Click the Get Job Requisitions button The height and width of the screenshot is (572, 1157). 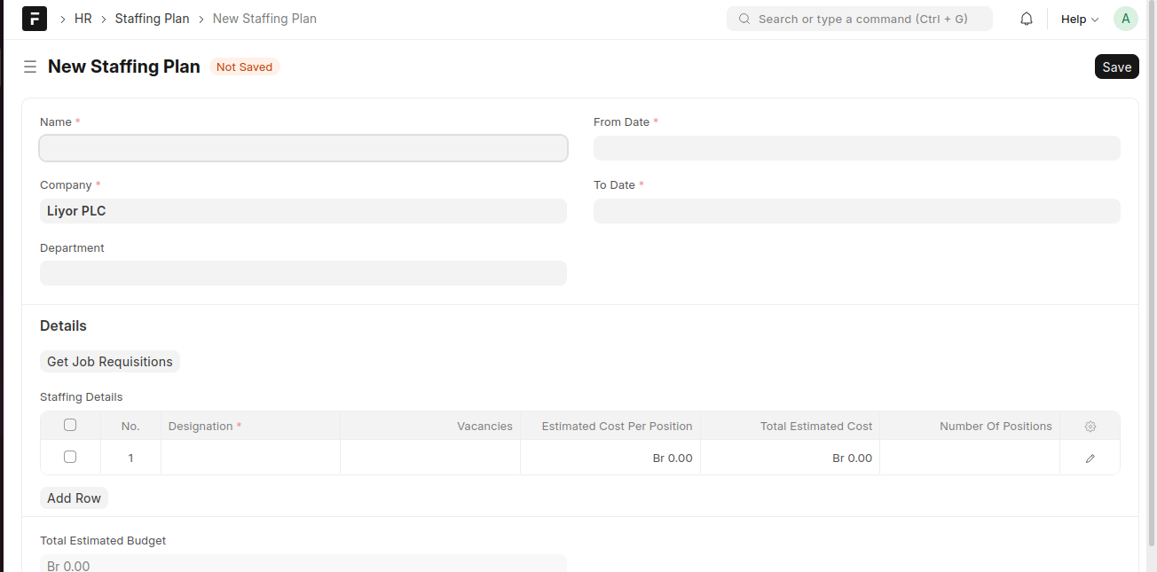110,362
